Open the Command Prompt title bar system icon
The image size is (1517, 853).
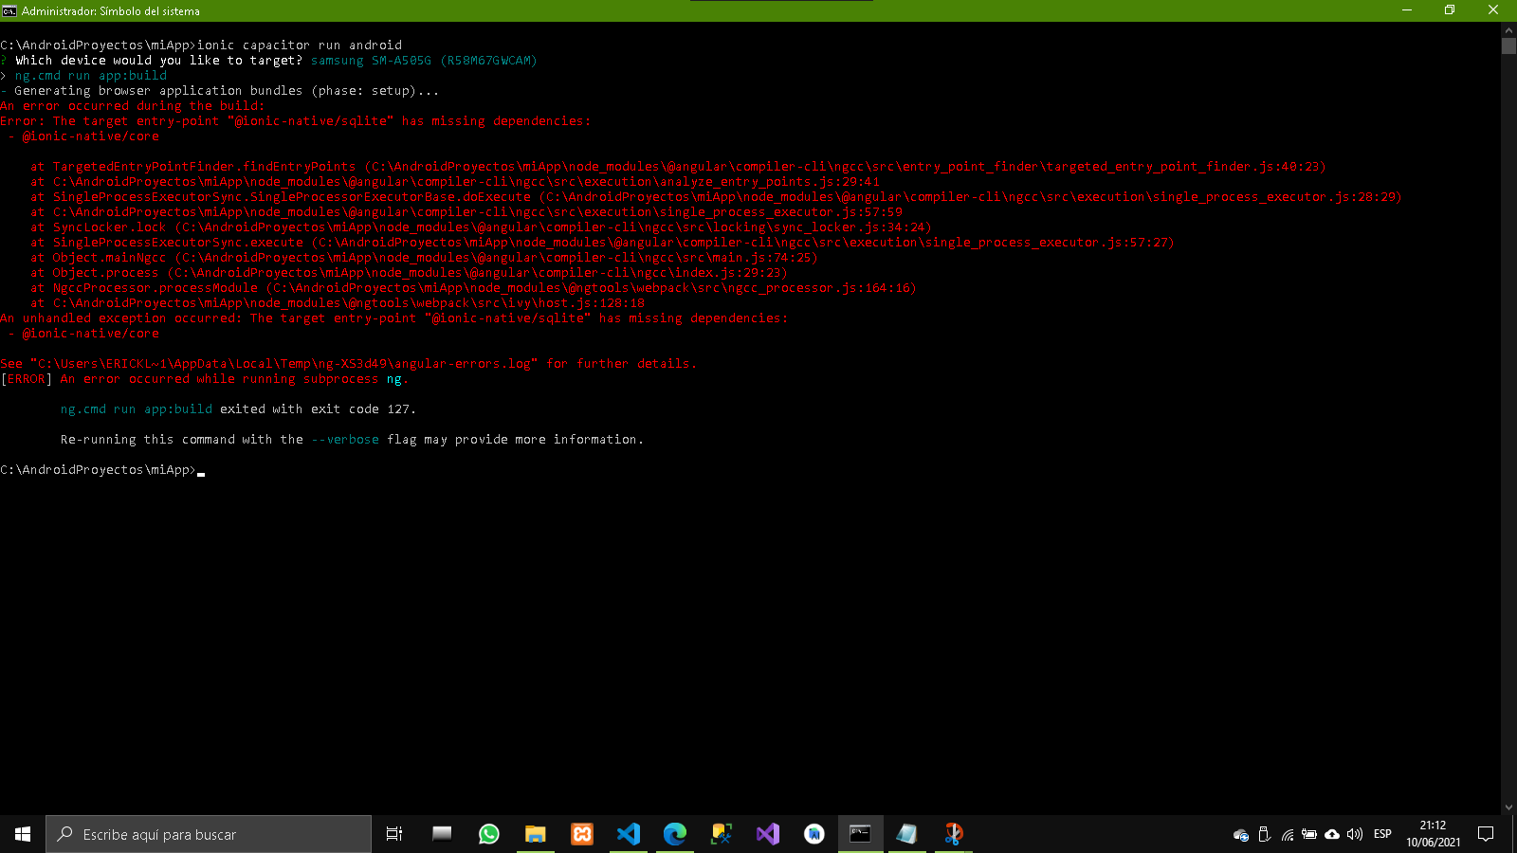point(9,10)
